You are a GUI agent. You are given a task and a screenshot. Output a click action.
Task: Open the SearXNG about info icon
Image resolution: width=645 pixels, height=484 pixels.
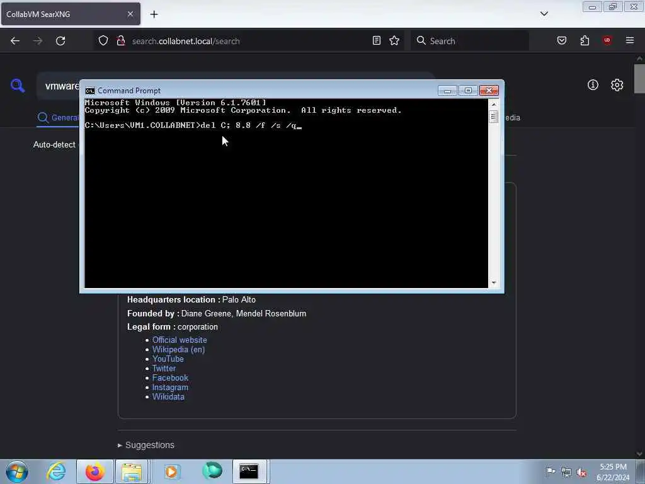click(593, 85)
